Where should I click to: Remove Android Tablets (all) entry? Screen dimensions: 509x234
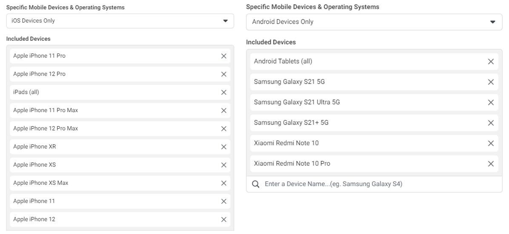491,62
